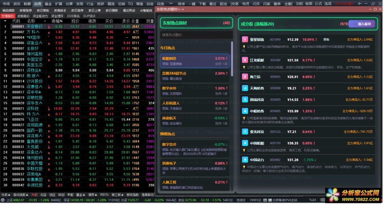Click the screenshot camera icon in status bar
Viewport: 384px width, 204px height.
265,200
